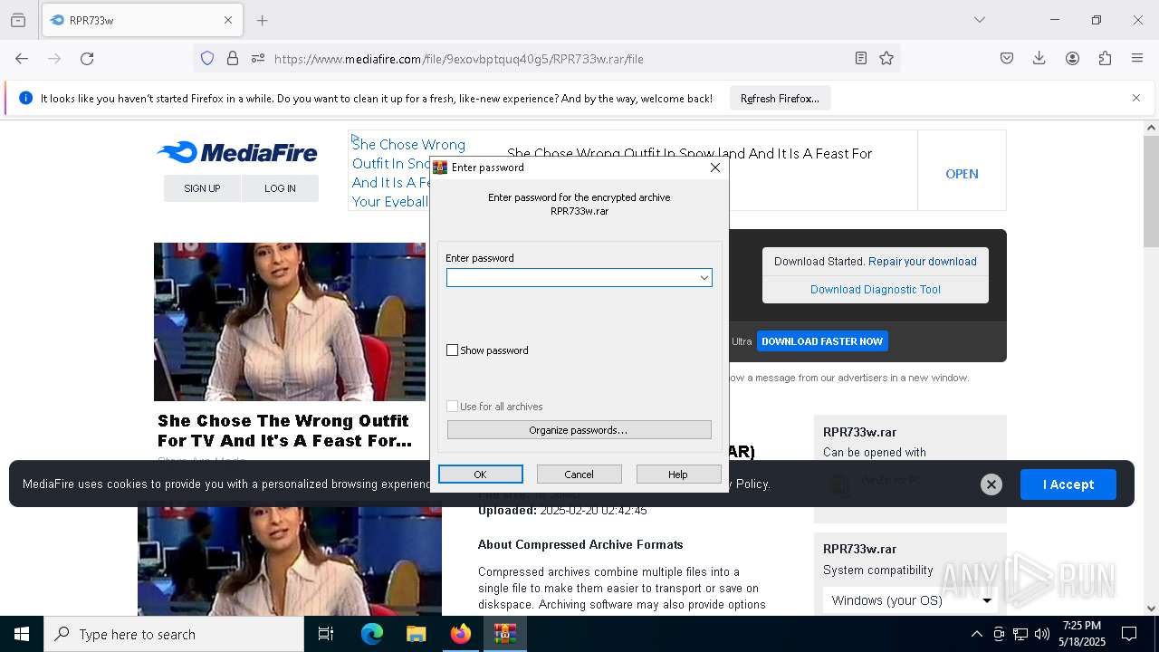Open the extensions puzzle icon
The image size is (1159, 652).
pos(1105,58)
